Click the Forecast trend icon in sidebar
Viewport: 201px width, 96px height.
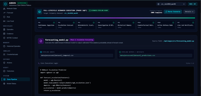[x=4, y=13]
